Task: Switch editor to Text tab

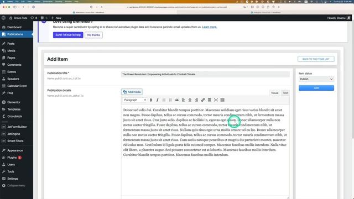Action: coord(285,93)
